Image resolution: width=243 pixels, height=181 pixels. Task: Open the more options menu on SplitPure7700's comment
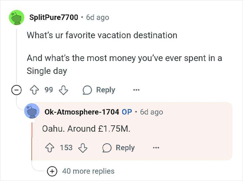136,90
